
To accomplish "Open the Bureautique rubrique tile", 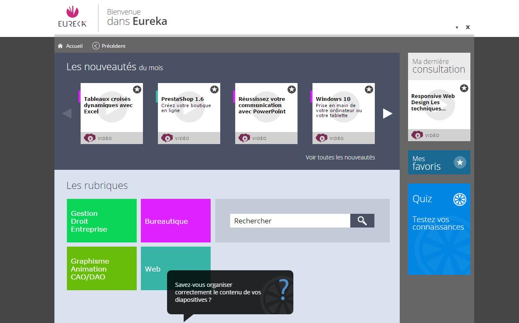I will click(176, 220).
